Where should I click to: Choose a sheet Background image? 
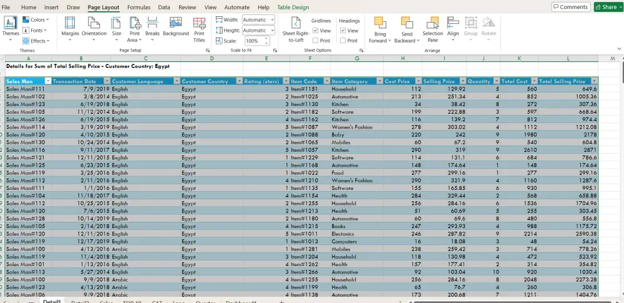175,27
